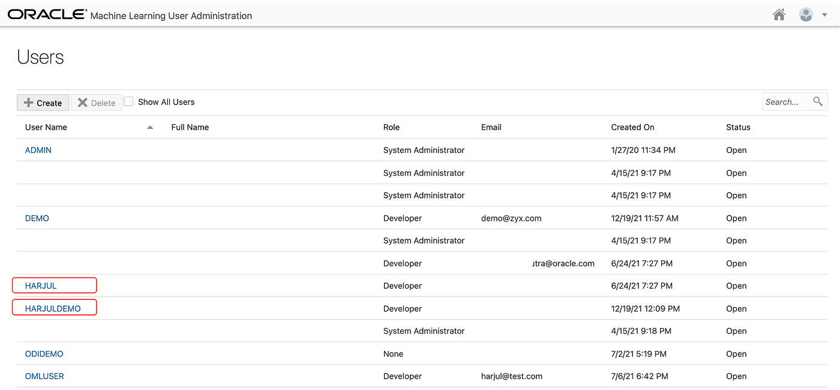This screenshot has height=390, width=840.
Task: Click the Delete button
Action: pyautogui.click(x=96, y=102)
